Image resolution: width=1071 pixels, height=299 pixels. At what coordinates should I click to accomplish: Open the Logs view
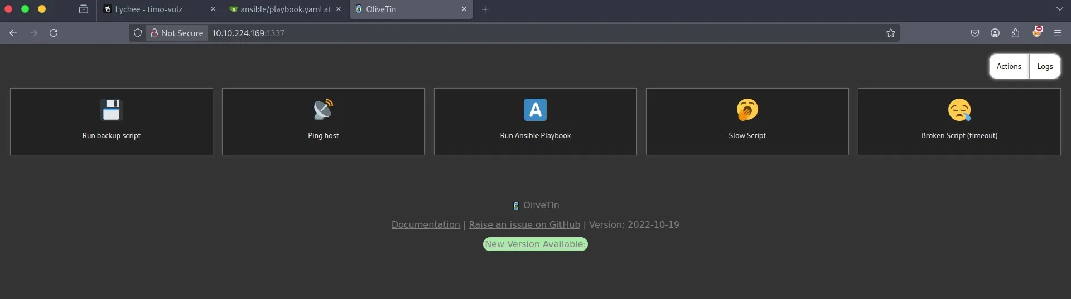[1045, 66]
